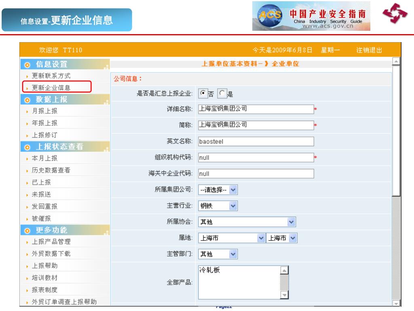Open 上报修订 in the sidebar
Viewport: 414px width, 311px height.
[44, 135]
